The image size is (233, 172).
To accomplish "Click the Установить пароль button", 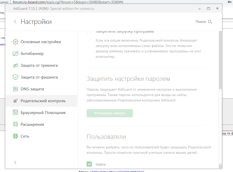I will click(x=110, y=113).
